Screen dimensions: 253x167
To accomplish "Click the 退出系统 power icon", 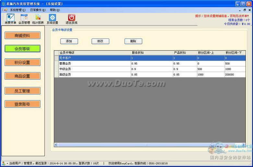I will coord(71,19).
